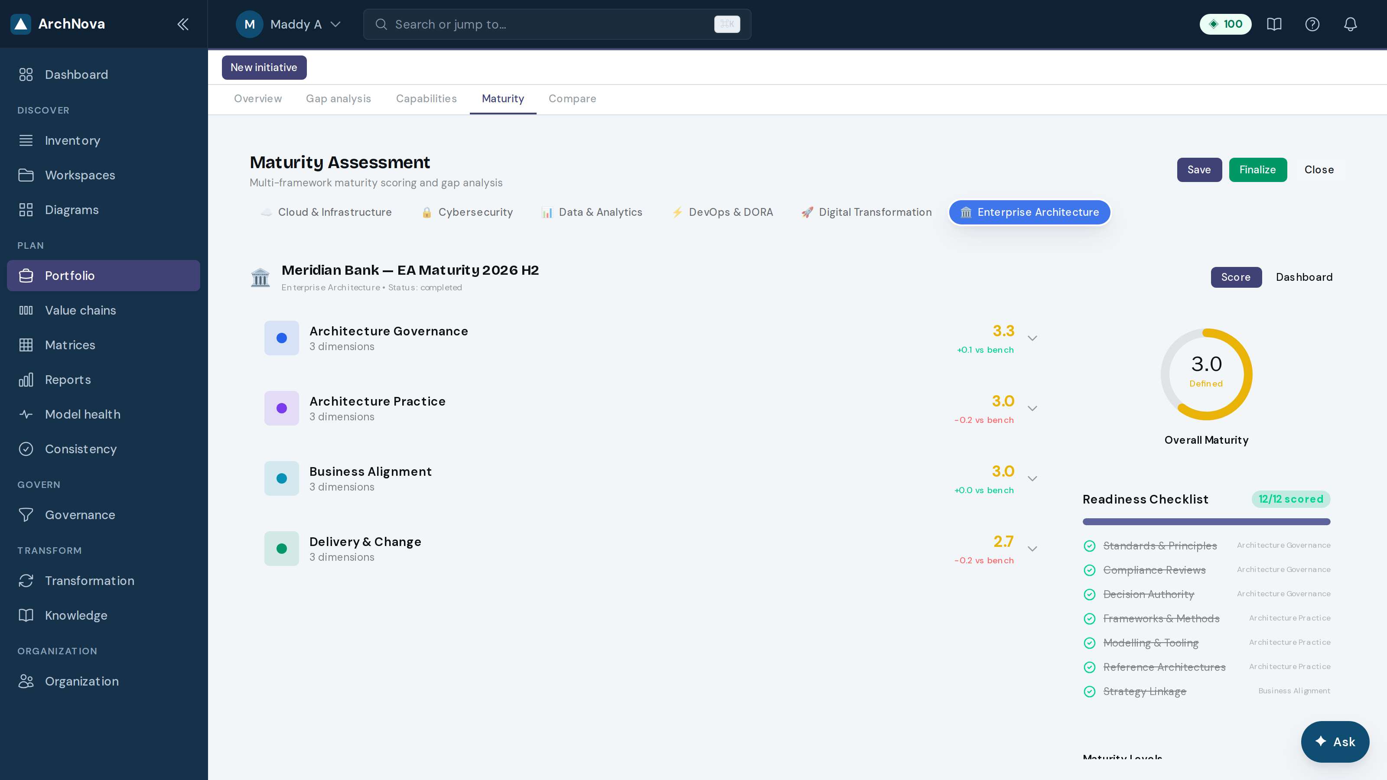
Task: Save the maturity assessment
Action: (x=1199, y=169)
